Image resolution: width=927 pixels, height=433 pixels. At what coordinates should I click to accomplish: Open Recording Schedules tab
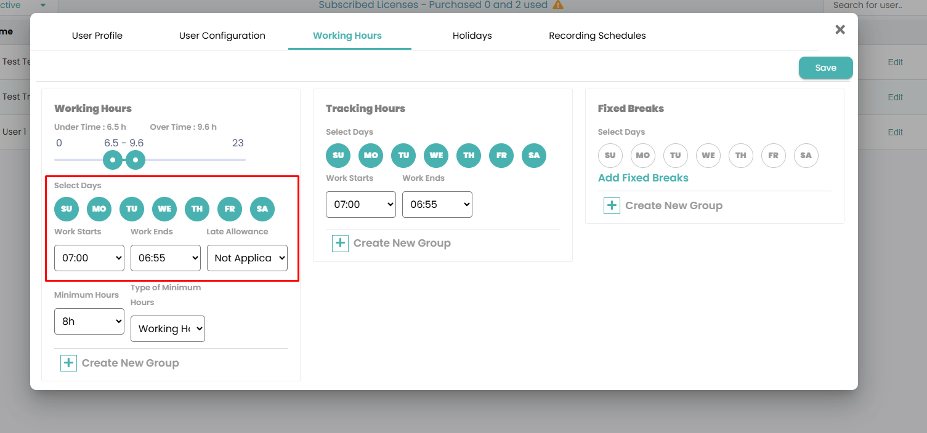[597, 36]
